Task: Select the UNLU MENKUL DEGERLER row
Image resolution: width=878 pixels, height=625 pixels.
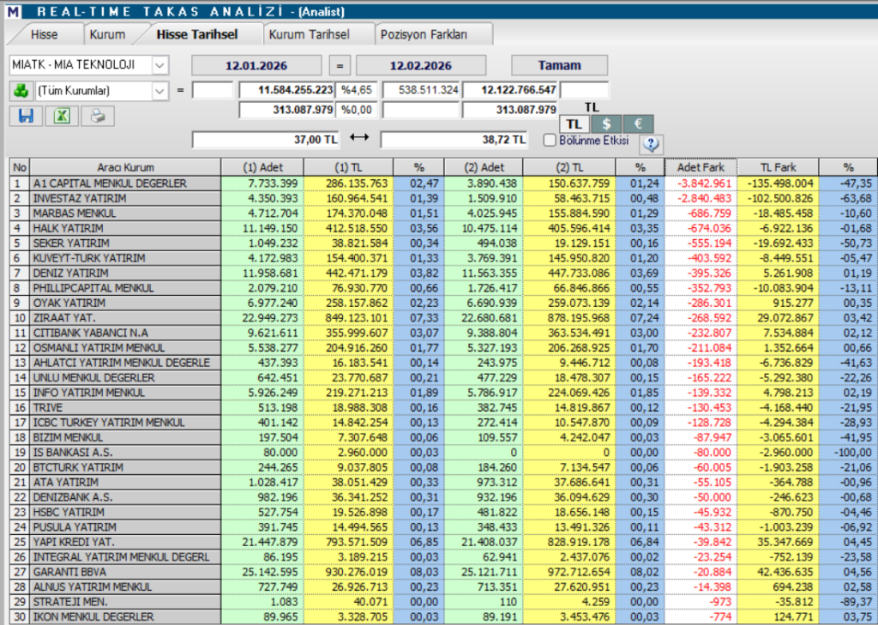Action: [443, 377]
